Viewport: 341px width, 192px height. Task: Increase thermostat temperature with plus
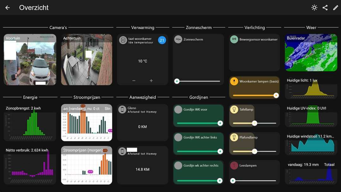click(151, 81)
